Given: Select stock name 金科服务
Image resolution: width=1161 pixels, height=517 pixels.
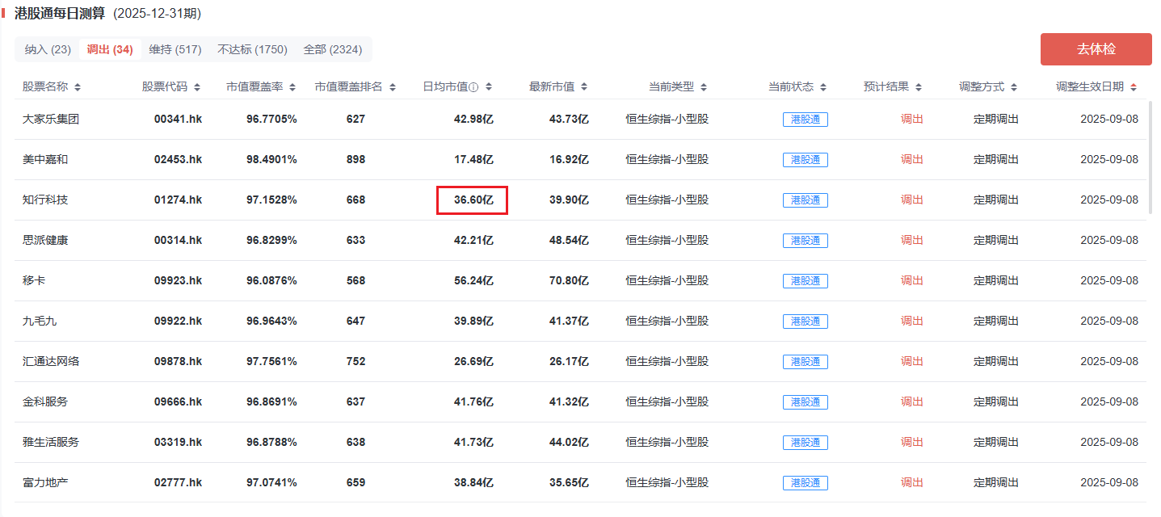Looking at the screenshot, I should (45, 401).
